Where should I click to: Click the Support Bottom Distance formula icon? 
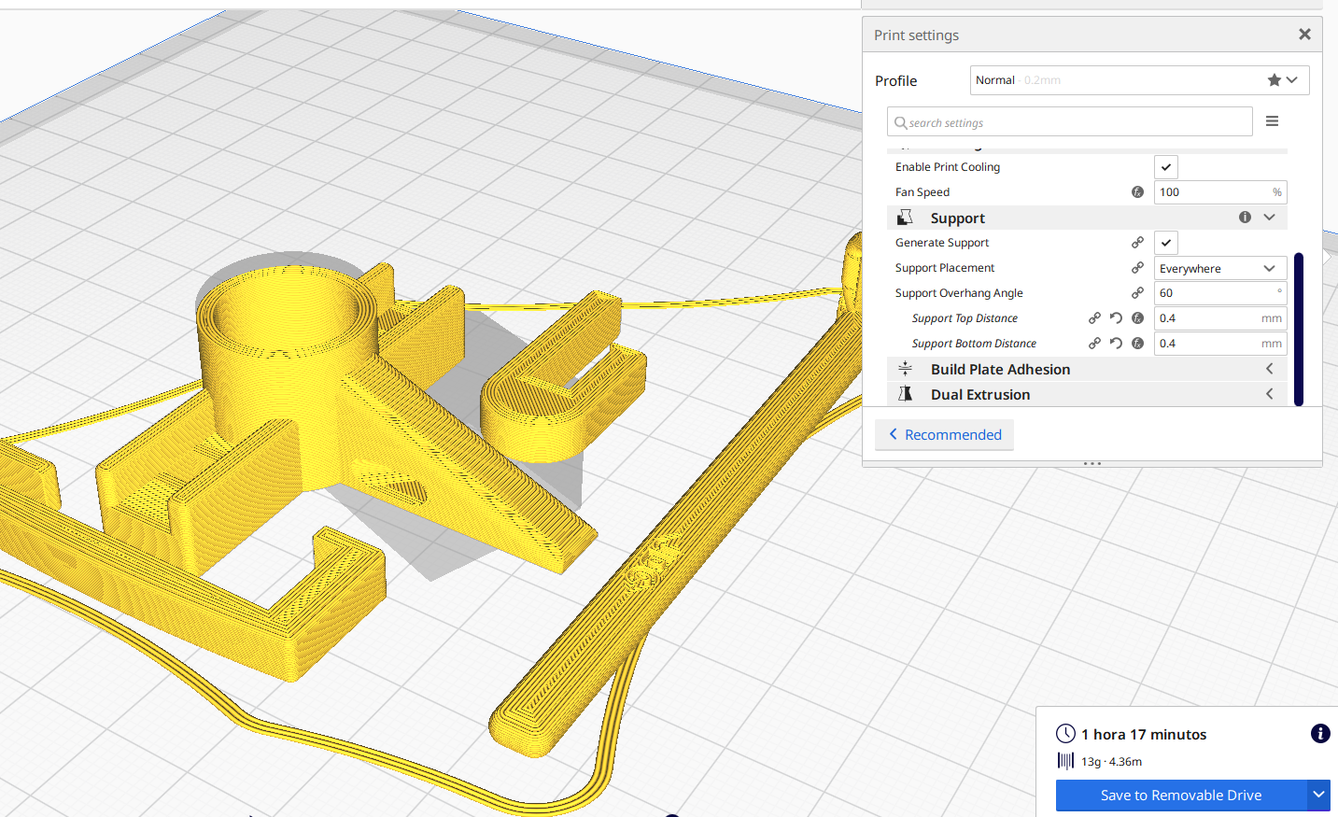pyautogui.click(x=1137, y=344)
